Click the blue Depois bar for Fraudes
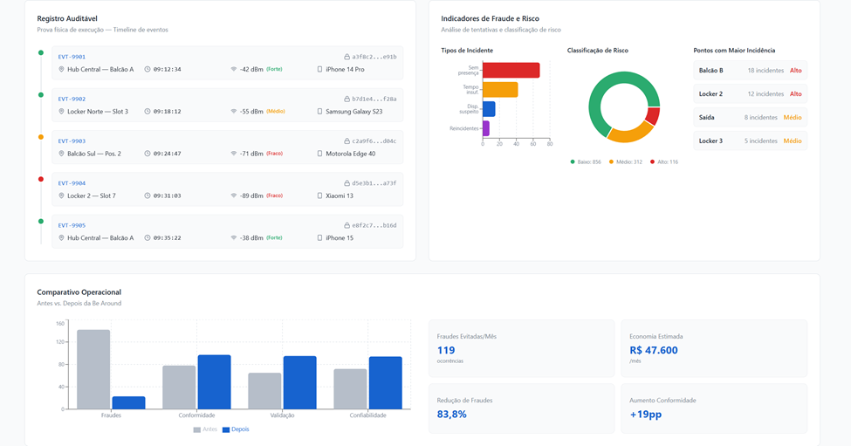The image size is (851, 446). [128, 402]
